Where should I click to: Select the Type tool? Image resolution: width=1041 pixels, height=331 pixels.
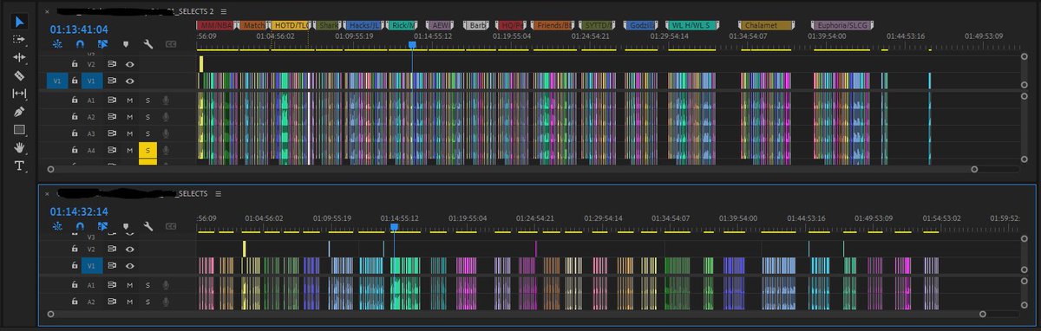19,165
